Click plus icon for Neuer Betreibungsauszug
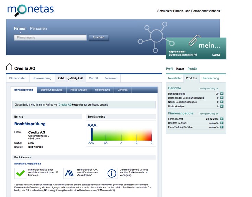This screenshot has width=252, height=197. tap(222, 102)
